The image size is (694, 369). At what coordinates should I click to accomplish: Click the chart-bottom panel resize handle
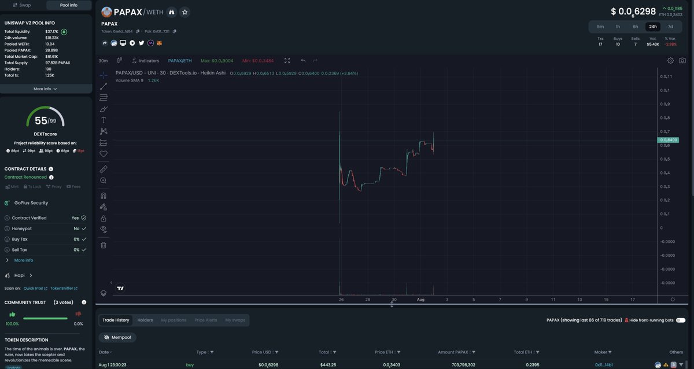click(x=392, y=304)
